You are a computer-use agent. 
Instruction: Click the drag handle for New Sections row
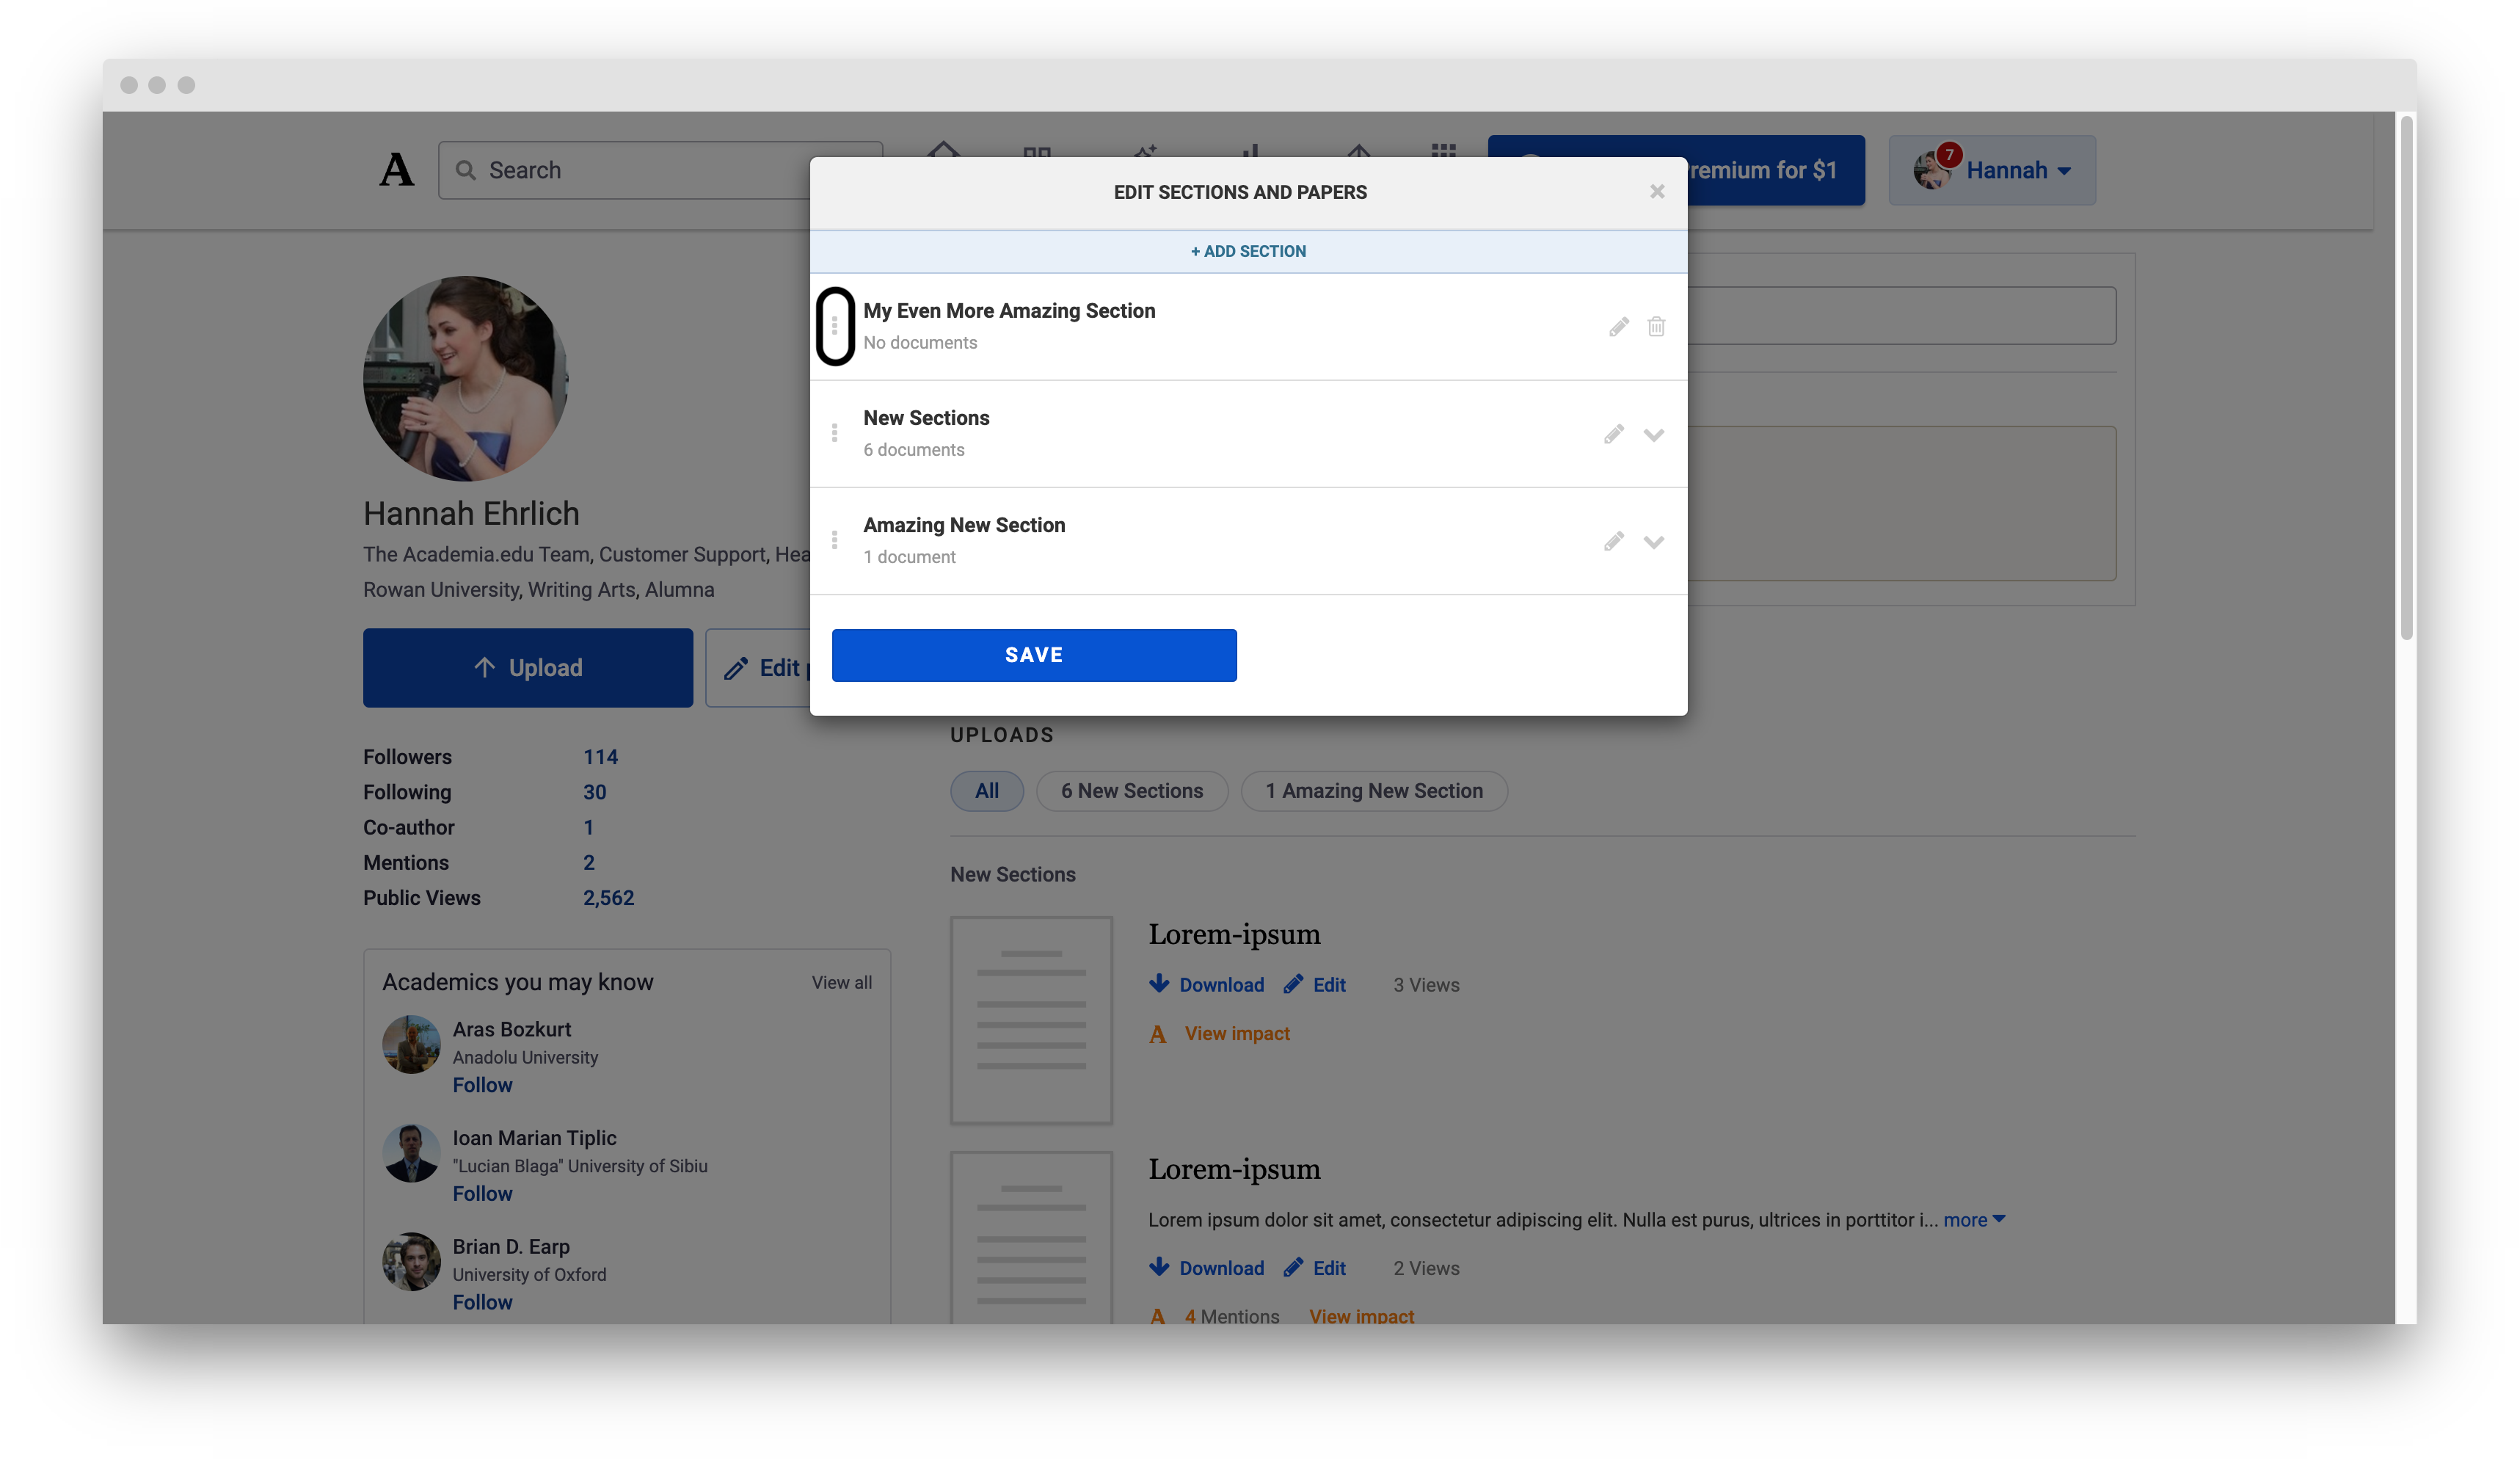(x=835, y=433)
